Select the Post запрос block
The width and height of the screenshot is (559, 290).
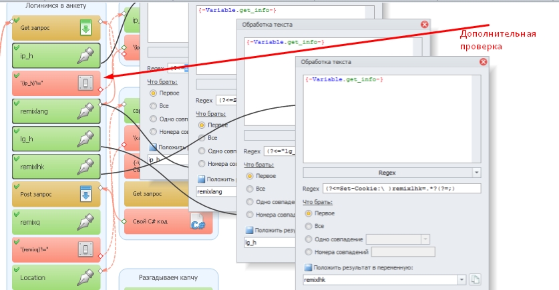click(x=56, y=194)
